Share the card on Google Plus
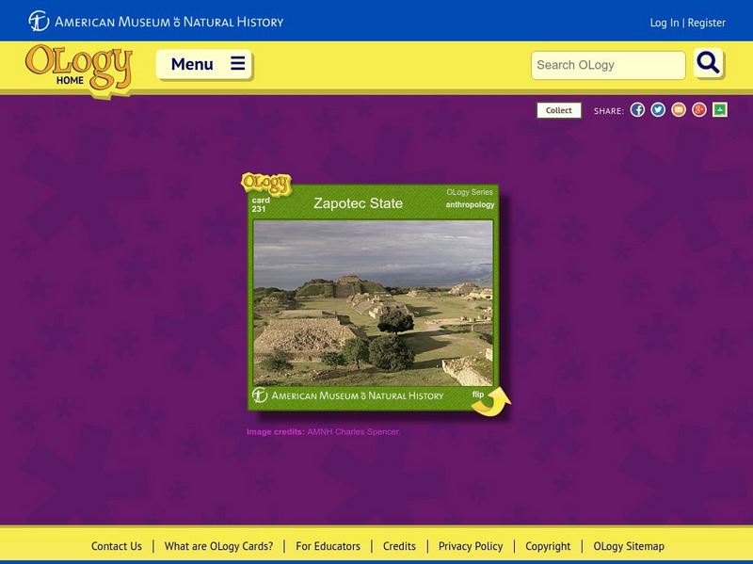The image size is (753, 564). (x=699, y=109)
